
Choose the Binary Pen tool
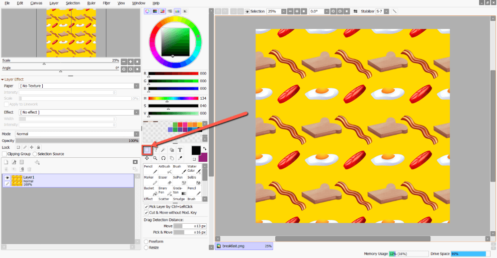pyautogui.click(x=165, y=191)
